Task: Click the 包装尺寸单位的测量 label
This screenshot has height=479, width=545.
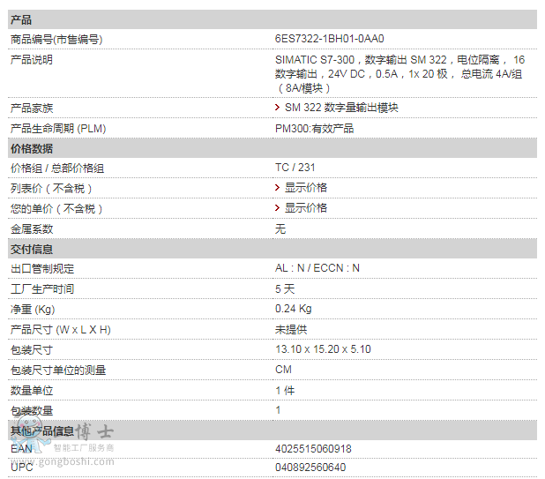Action: 58,370
